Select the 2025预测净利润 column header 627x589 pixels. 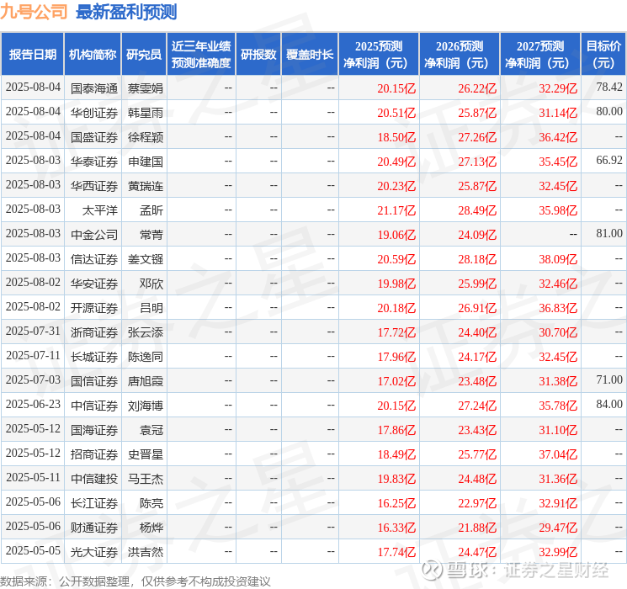pos(379,55)
